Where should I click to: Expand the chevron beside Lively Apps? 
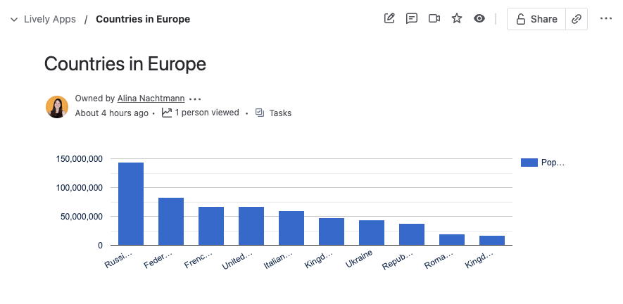pyautogui.click(x=14, y=19)
